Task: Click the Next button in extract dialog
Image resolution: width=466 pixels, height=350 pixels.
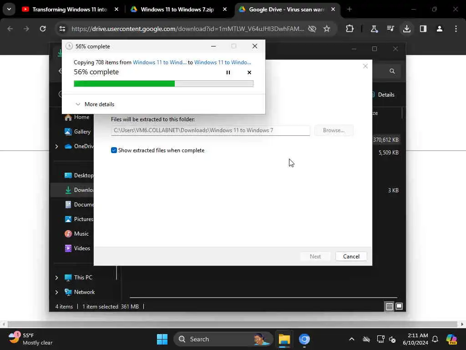Action: pyautogui.click(x=315, y=256)
